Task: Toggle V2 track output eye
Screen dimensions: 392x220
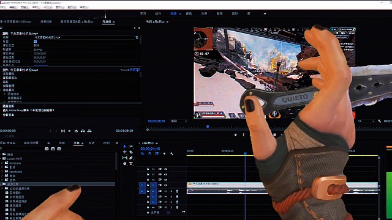Action: tap(165, 180)
